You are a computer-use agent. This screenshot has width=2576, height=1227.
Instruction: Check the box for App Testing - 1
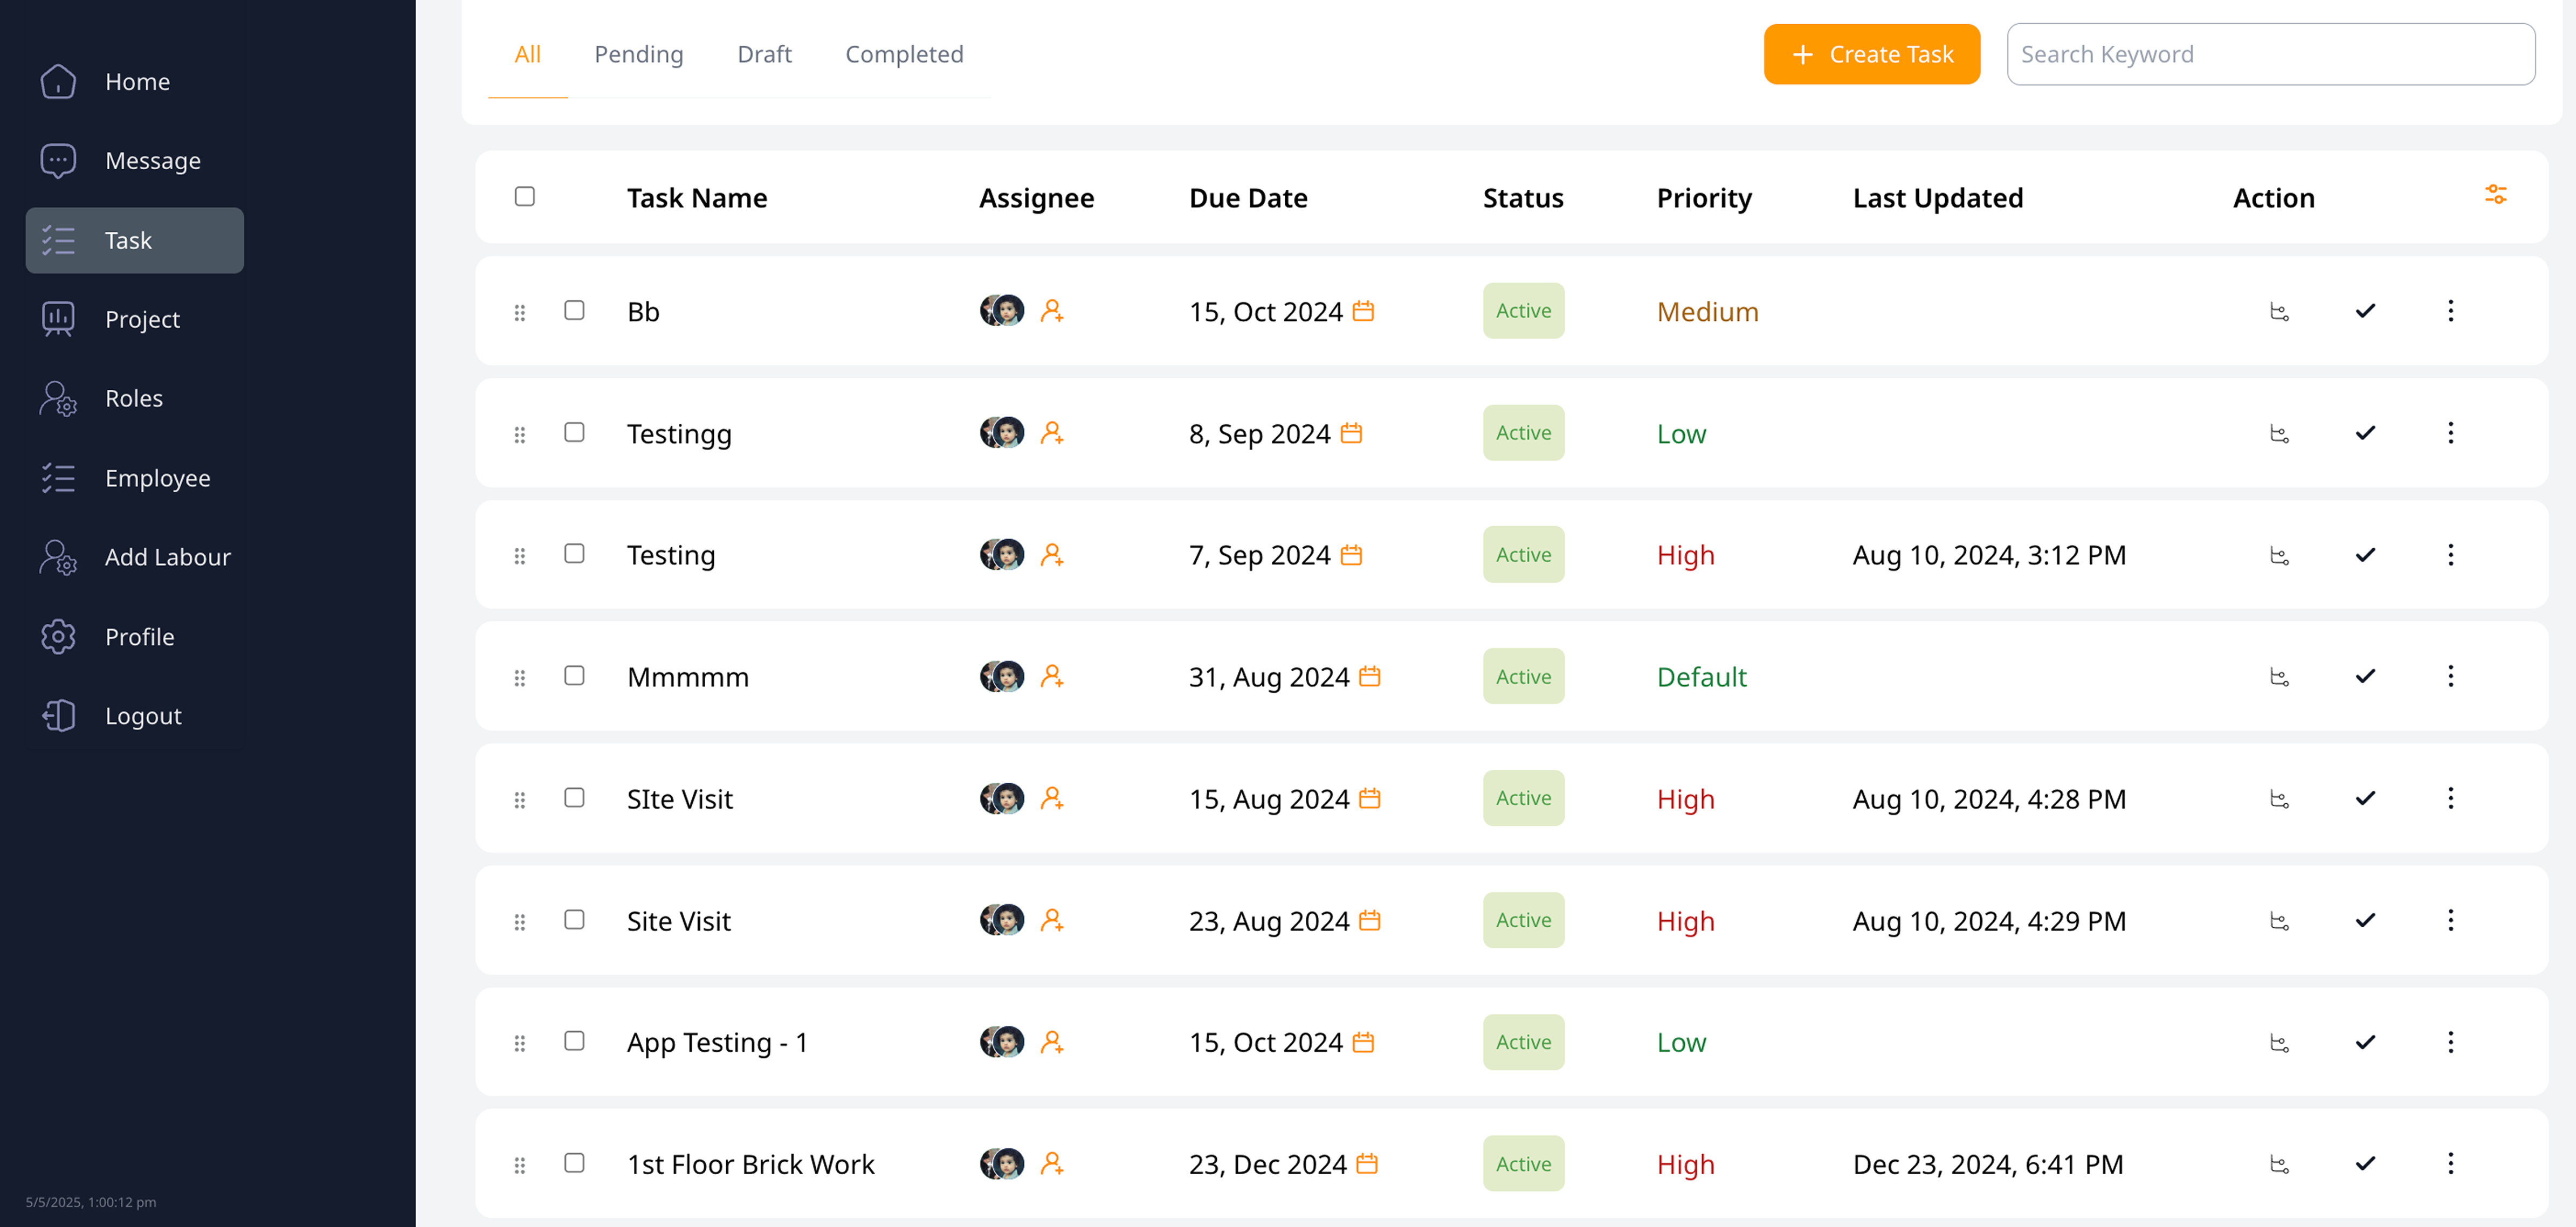574,1041
